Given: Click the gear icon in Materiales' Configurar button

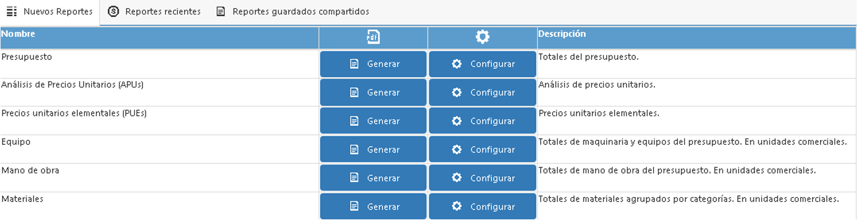Looking at the screenshot, I should click(x=457, y=206).
